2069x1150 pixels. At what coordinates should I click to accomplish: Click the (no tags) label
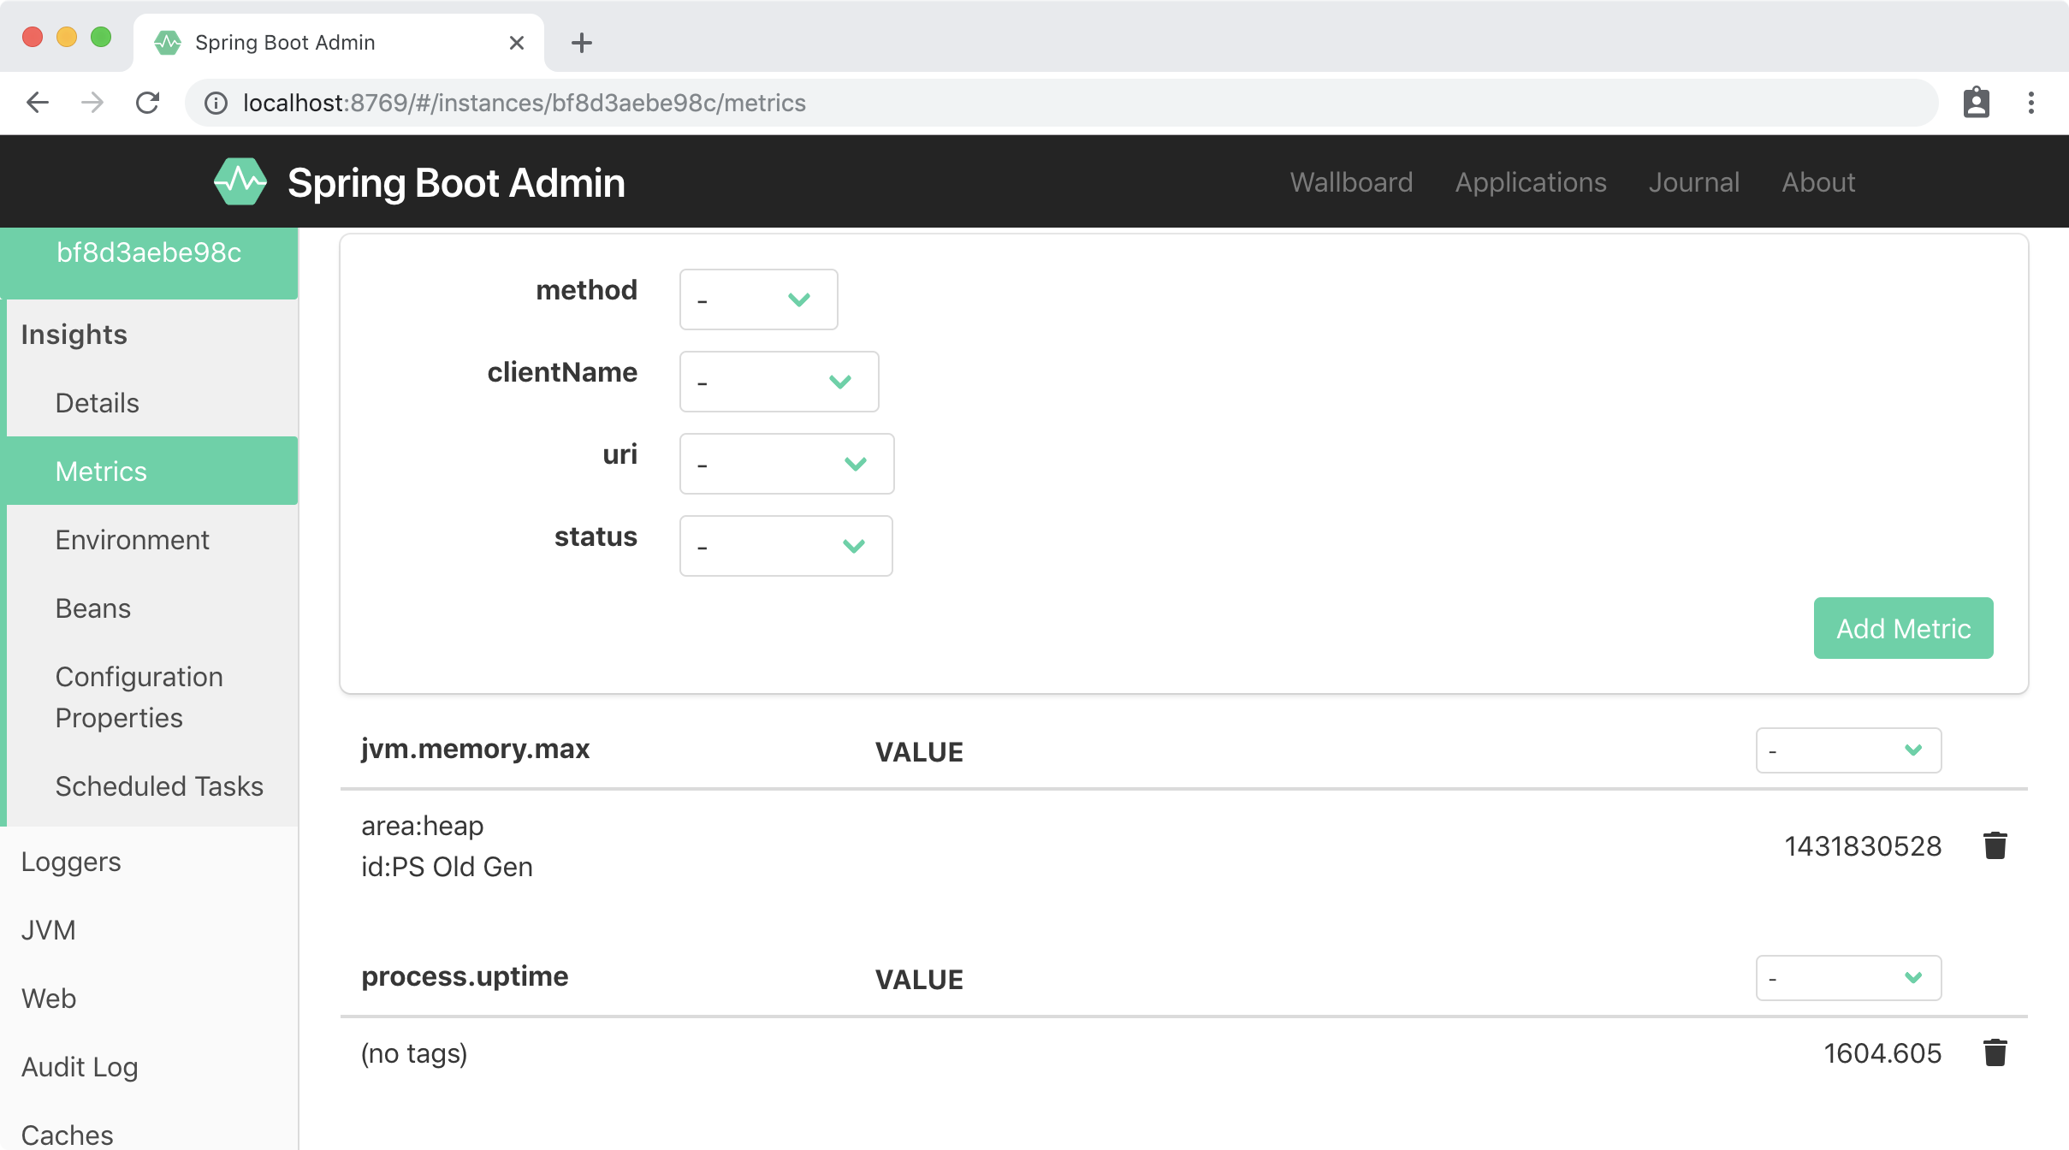[414, 1053]
